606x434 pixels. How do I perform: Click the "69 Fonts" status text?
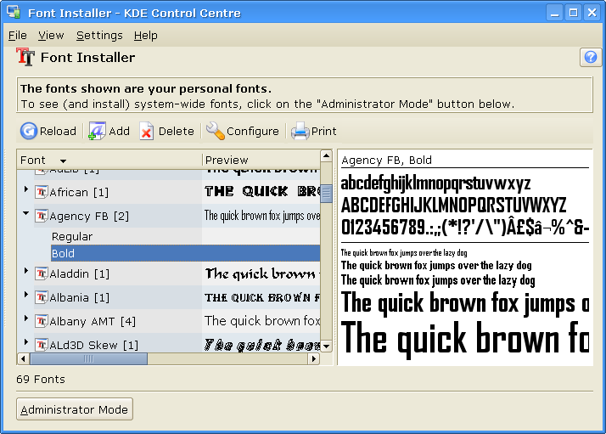[41, 379]
